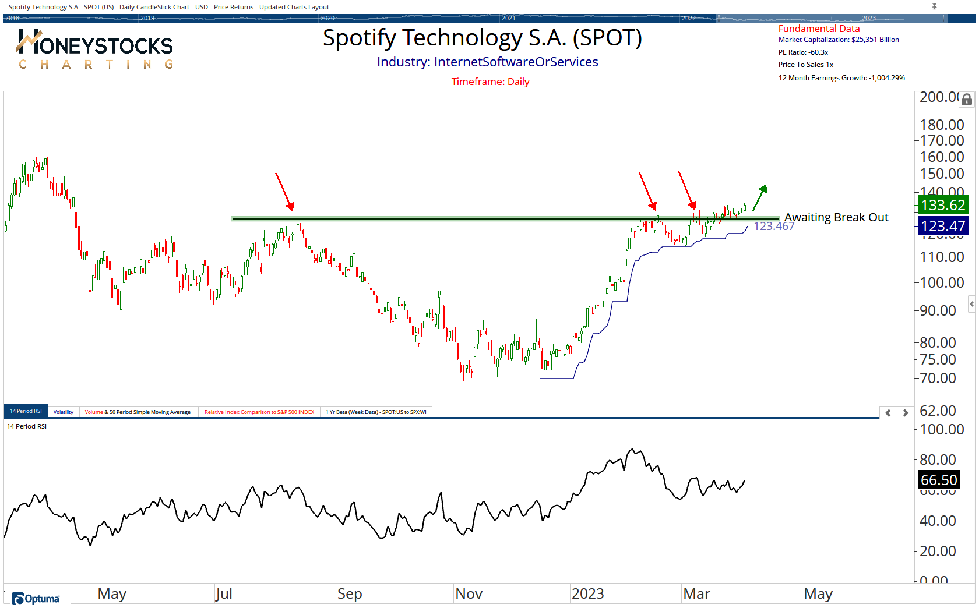Click the pin icon in the top-right corner
Image resolution: width=979 pixels, height=608 pixels.
point(934,6)
